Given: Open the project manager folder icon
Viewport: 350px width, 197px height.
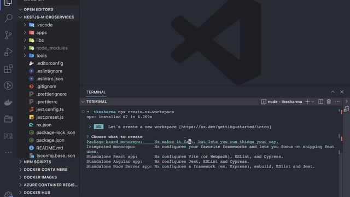Looking at the screenshot, I should coord(8,119).
